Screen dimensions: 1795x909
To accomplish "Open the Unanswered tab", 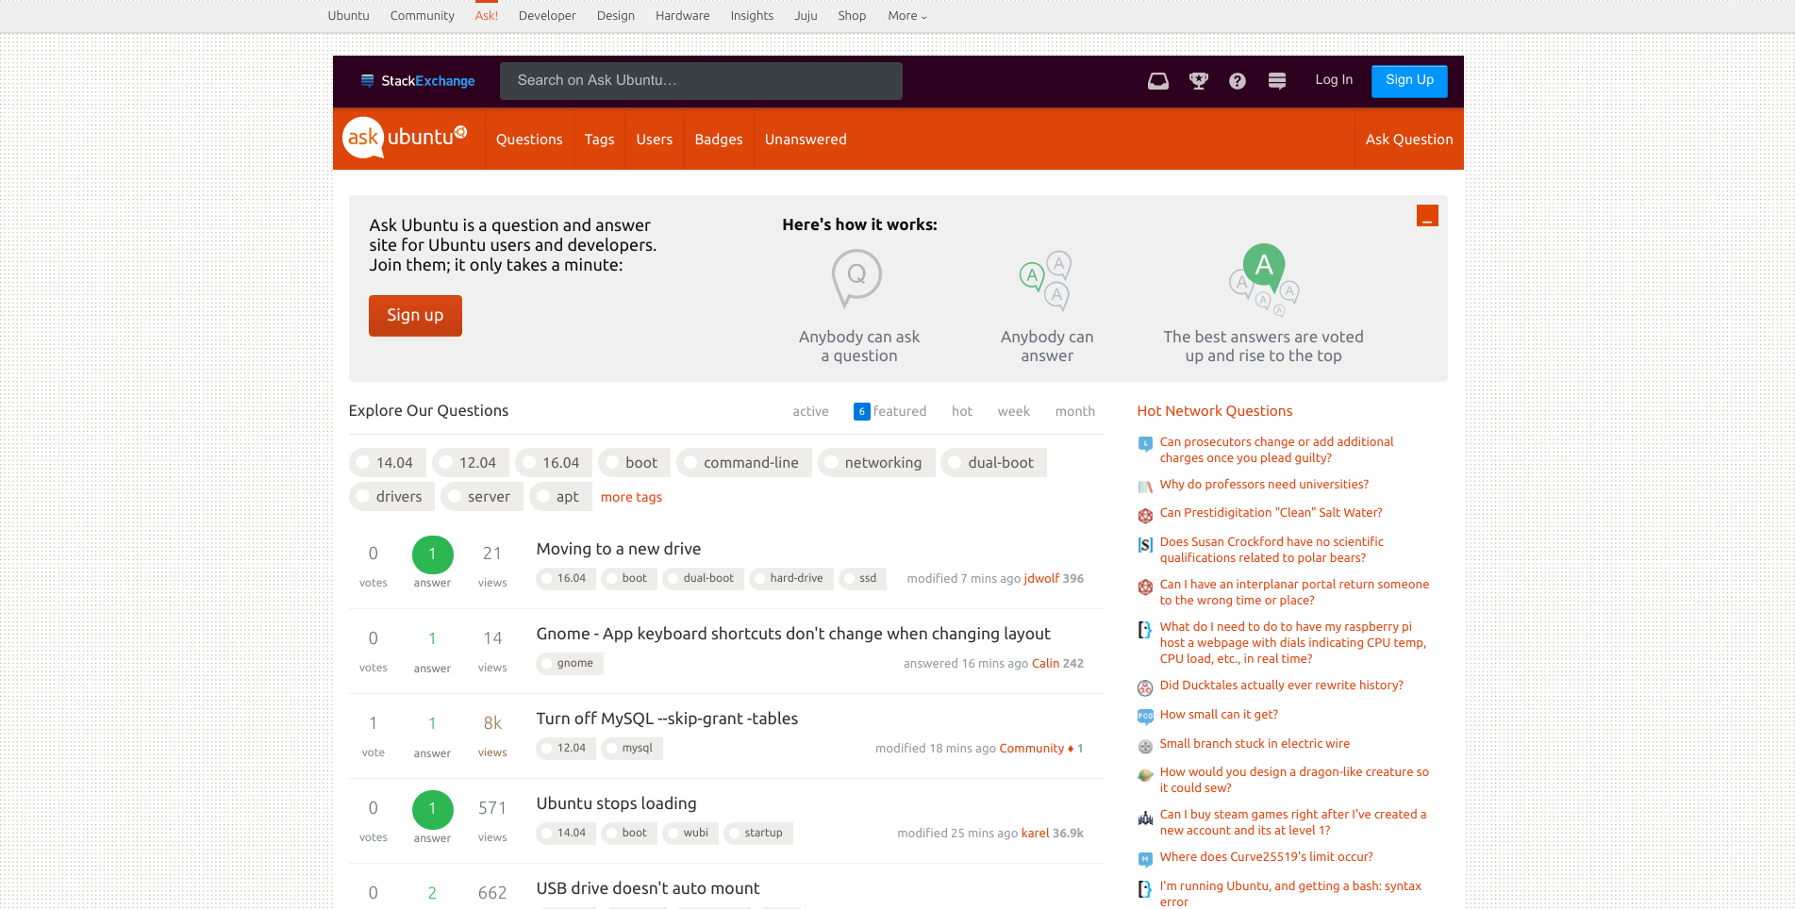I will [806, 140].
